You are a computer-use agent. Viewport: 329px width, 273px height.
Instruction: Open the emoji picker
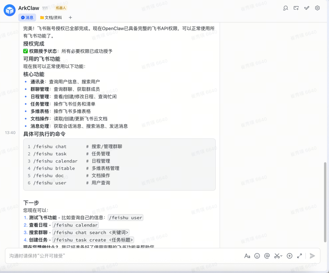click(257, 256)
